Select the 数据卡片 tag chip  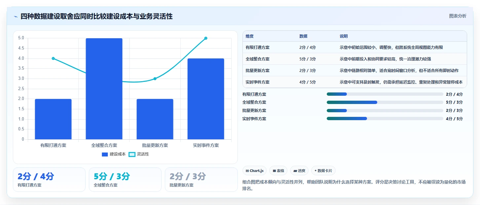click(323, 171)
